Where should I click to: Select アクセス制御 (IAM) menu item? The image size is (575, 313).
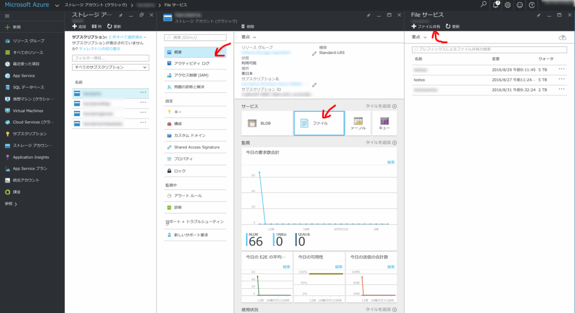pyautogui.click(x=195, y=75)
